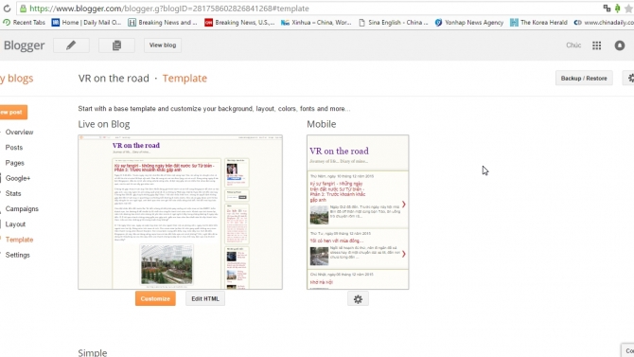The image size is (634, 357).
Task: Open Breaking News and... bookmark
Action: click(x=163, y=23)
